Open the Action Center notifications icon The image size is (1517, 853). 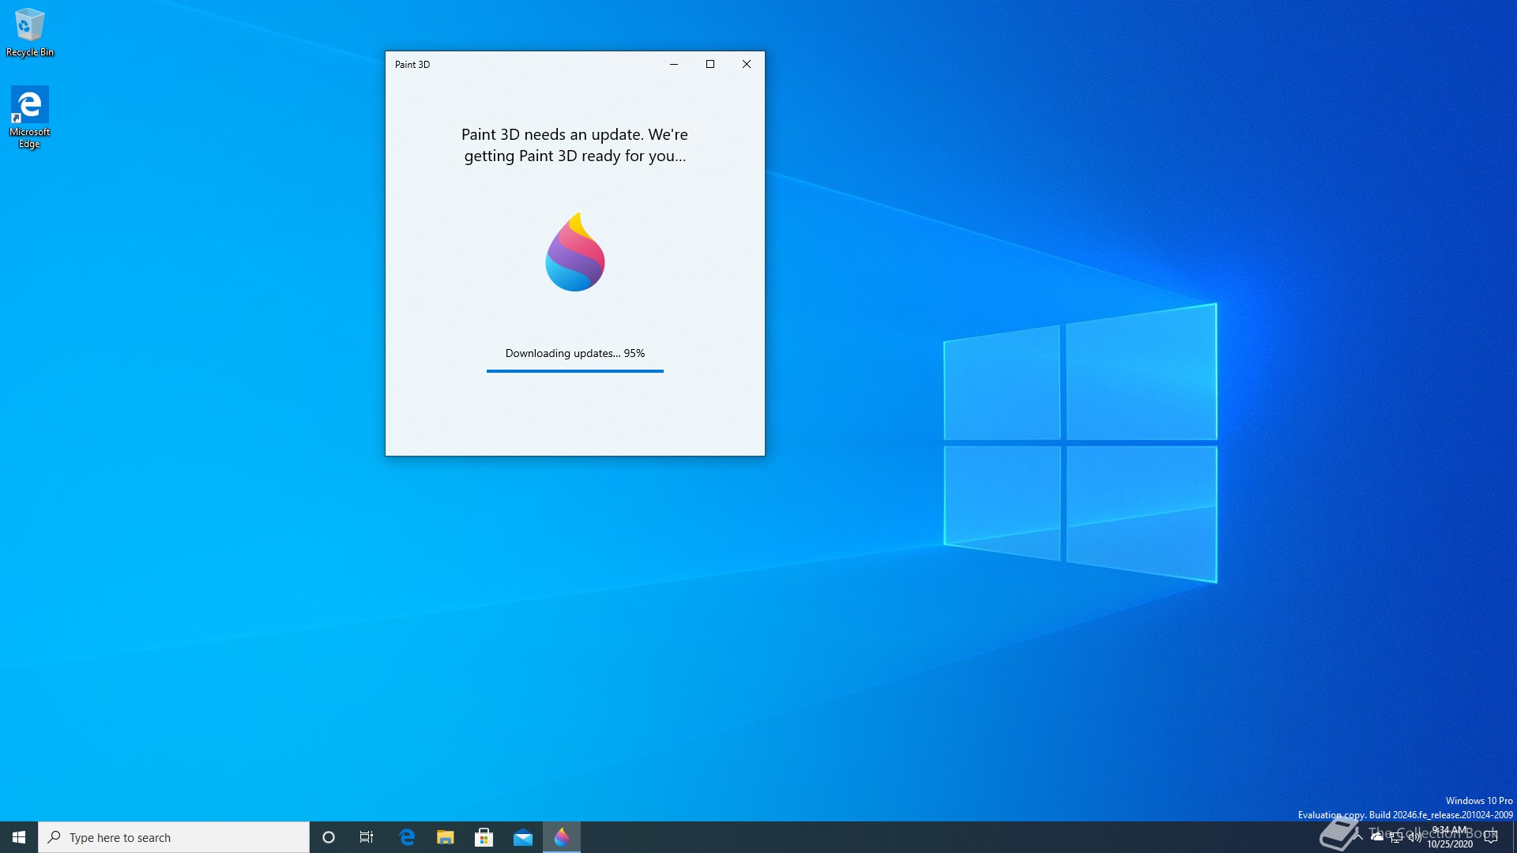(x=1491, y=837)
